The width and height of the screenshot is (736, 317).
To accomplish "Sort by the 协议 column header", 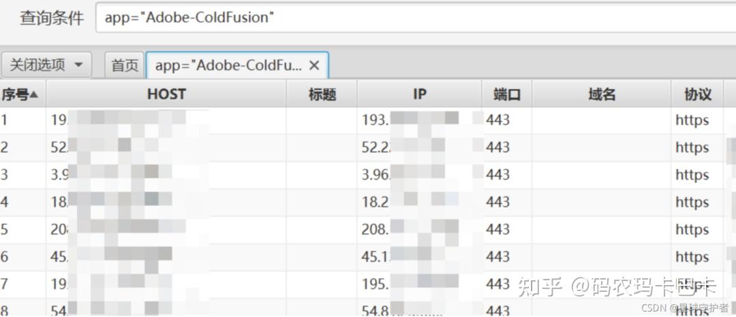I will click(698, 95).
